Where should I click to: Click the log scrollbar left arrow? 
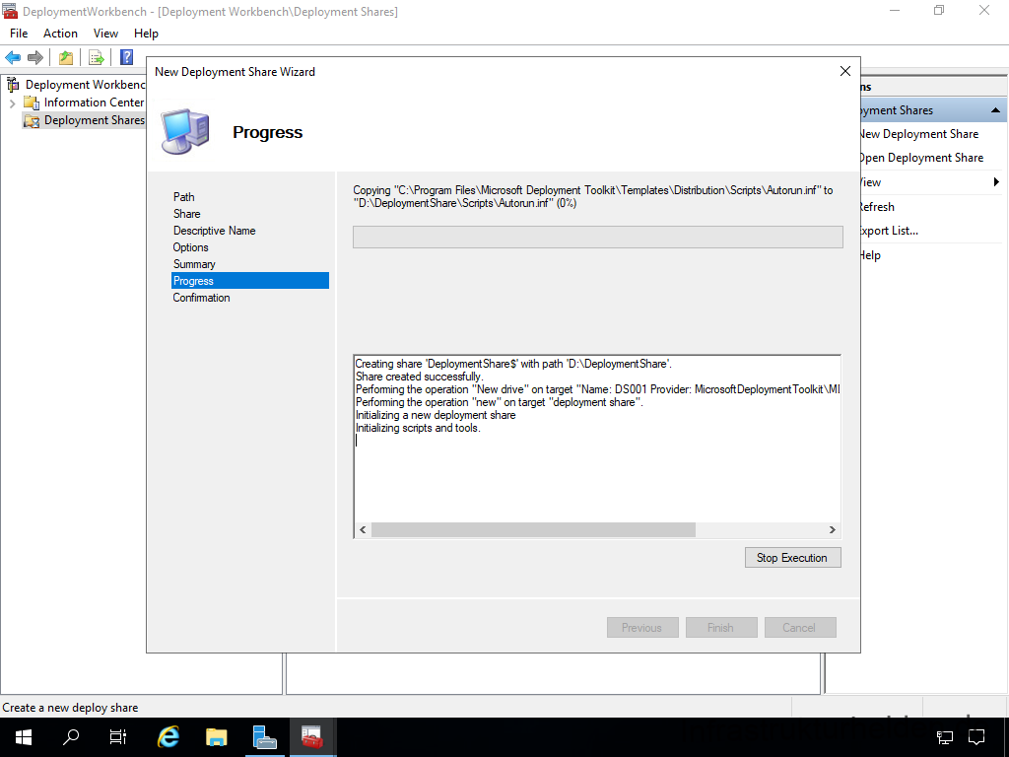[363, 529]
